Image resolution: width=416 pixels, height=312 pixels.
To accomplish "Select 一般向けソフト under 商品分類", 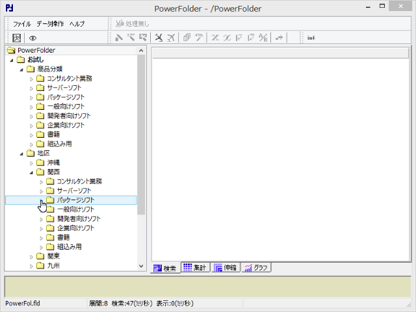I will 66,107.
